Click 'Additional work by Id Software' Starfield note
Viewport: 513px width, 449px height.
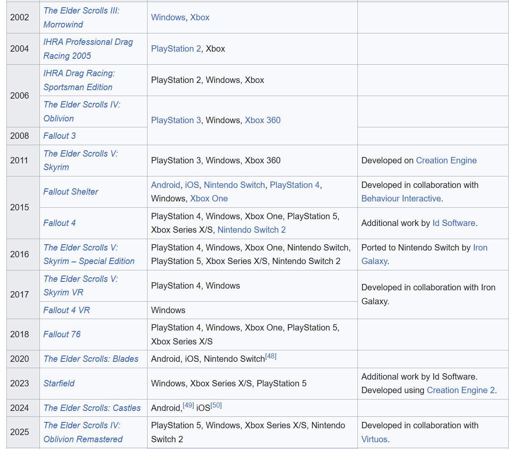[419, 377]
